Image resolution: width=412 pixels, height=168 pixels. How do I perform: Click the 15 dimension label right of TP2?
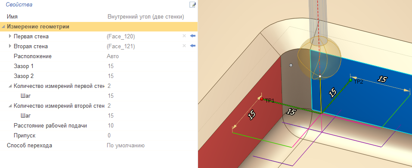pos(382,79)
